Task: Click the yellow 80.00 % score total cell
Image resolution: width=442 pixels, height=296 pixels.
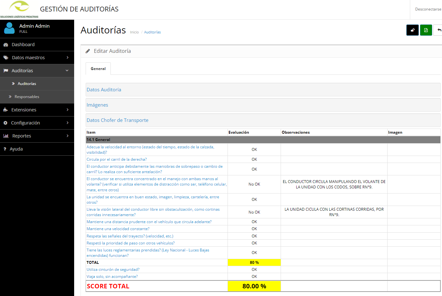Action: tap(254, 286)
